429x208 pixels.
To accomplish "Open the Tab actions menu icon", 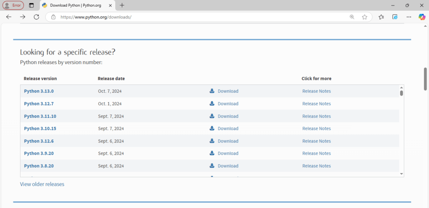I will [x=31, y=5].
